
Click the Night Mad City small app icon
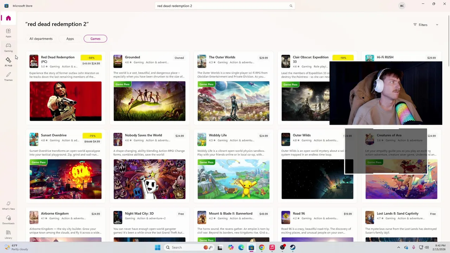coord(118,218)
